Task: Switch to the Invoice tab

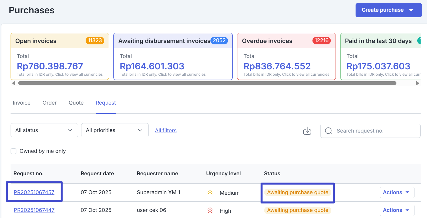Action: (x=22, y=103)
